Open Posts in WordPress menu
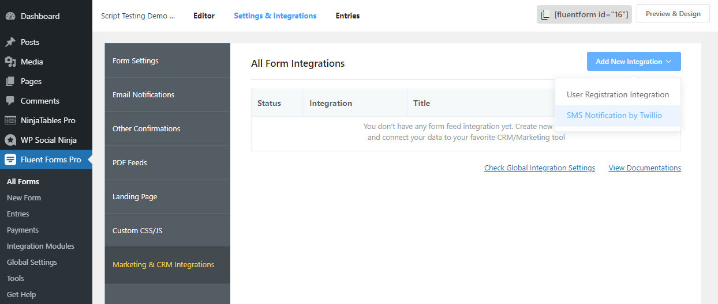Screen dimensions: 718x304 (46, 42)
